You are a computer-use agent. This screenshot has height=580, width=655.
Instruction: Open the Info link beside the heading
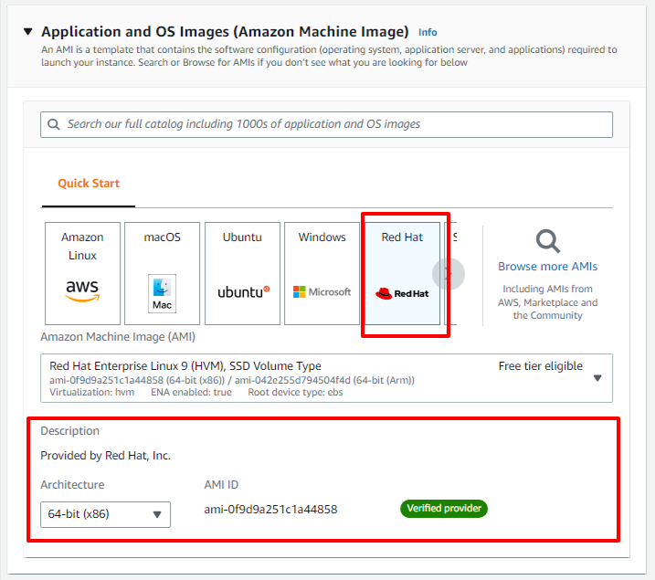(428, 33)
